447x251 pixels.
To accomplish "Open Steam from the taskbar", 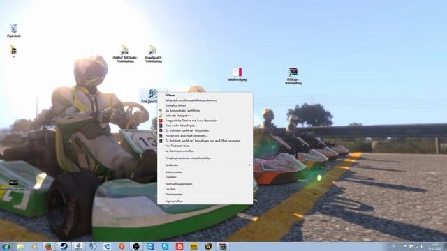I will (x=64, y=246).
